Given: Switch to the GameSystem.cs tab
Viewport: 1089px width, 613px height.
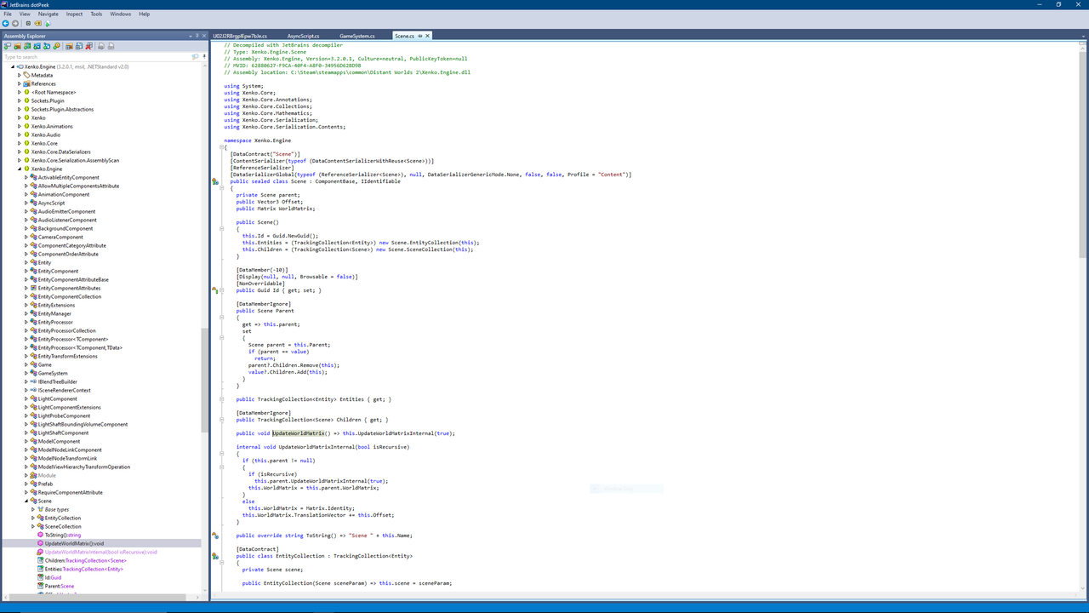Looking at the screenshot, I should tap(356, 36).
